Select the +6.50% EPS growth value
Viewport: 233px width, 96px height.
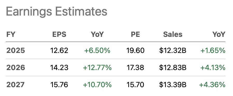(x=97, y=51)
